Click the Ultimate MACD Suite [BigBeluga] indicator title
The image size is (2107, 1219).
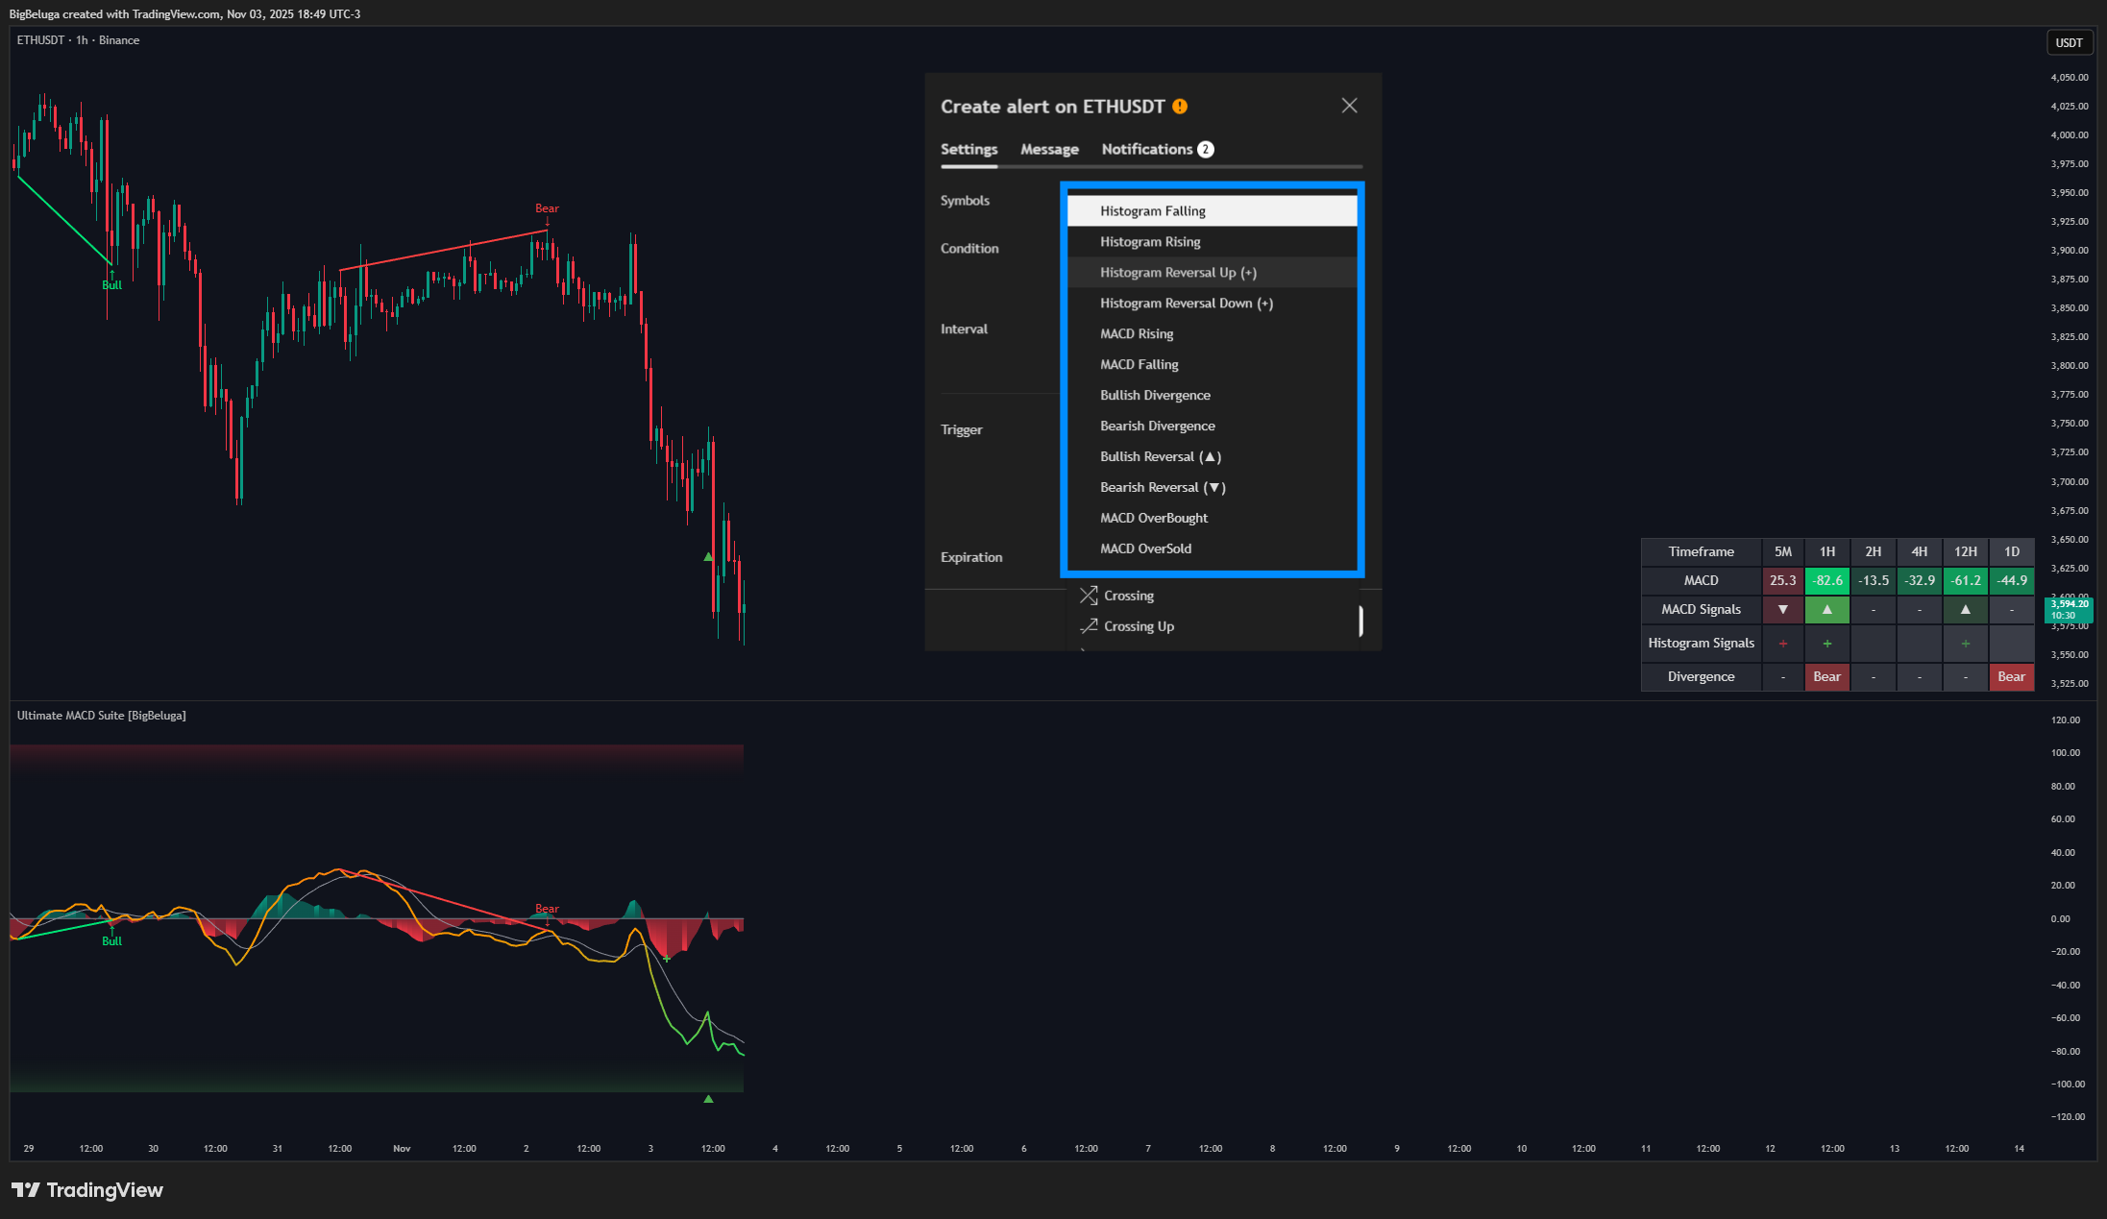click(x=101, y=716)
